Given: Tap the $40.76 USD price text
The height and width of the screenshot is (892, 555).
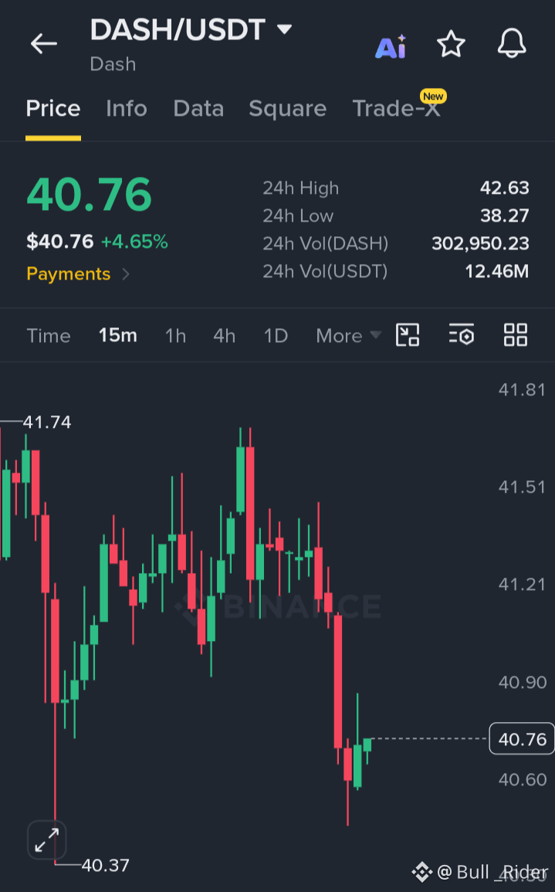Looking at the screenshot, I should (x=59, y=242).
